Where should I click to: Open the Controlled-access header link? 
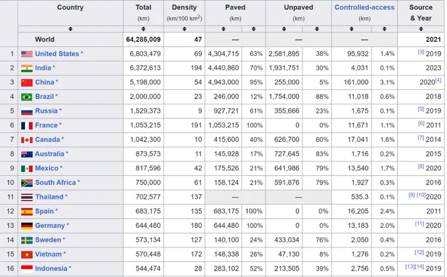pyautogui.click(x=364, y=7)
